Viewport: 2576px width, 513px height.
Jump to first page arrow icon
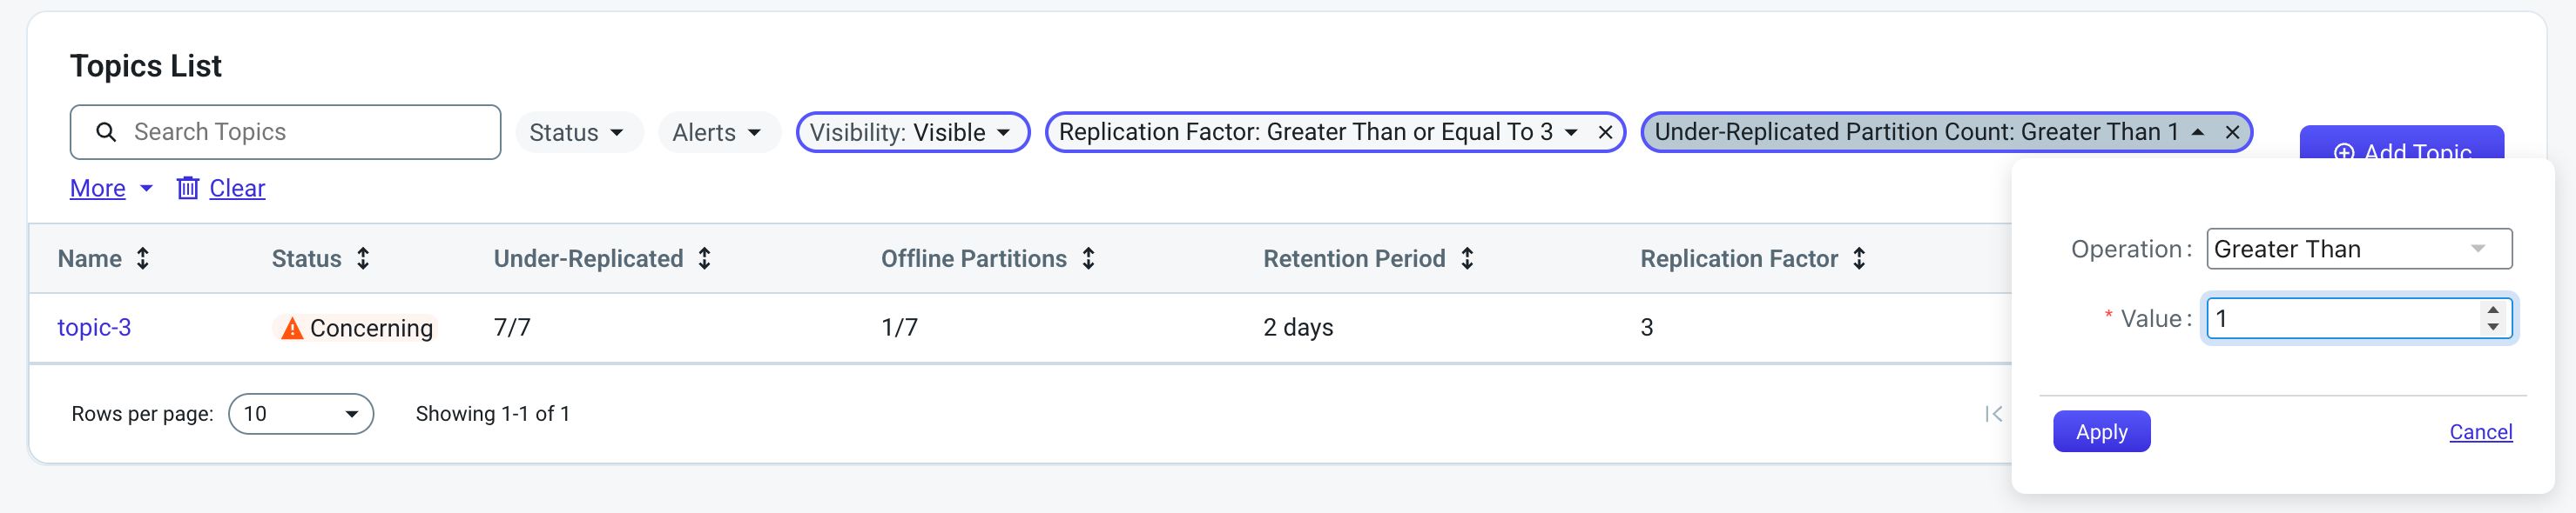[x=1993, y=414]
